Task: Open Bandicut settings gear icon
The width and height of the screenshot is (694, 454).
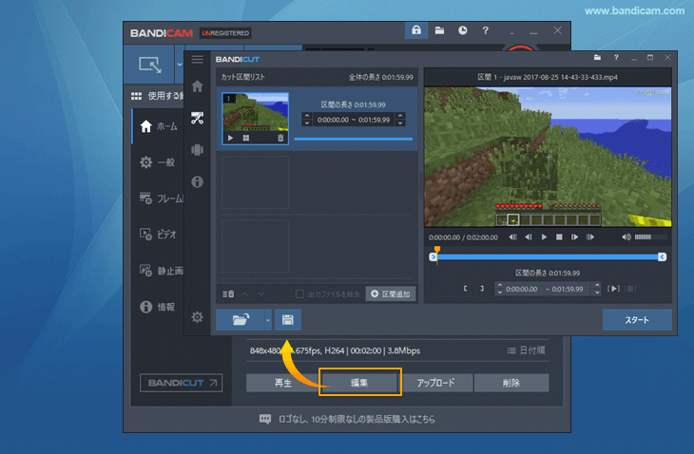Action: tap(198, 317)
